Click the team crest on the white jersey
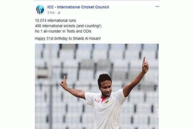Image resolution: width=194 pixels, height=129 pixels. pyautogui.click(x=107, y=102)
